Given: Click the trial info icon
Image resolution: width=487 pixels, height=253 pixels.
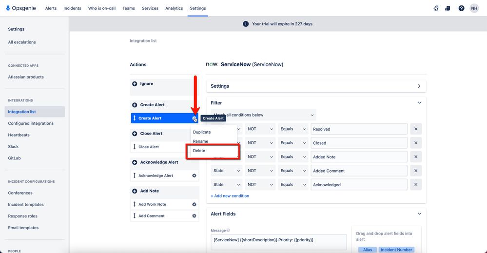Looking at the screenshot, I should tap(246, 24).
